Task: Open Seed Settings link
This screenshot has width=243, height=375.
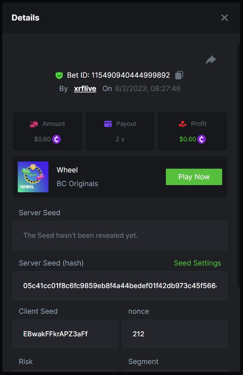Action: tap(197, 263)
